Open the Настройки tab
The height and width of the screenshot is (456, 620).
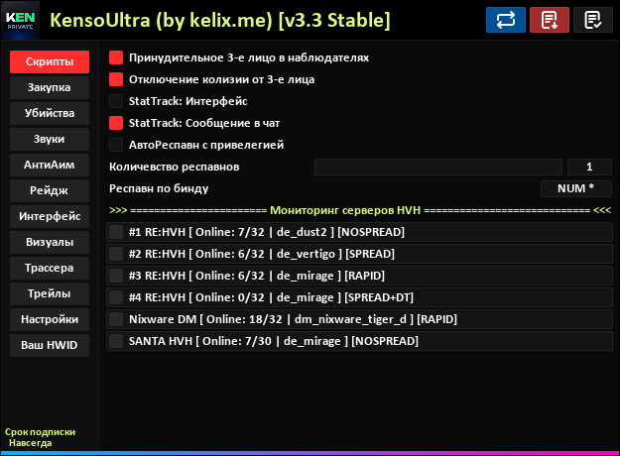point(49,319)
